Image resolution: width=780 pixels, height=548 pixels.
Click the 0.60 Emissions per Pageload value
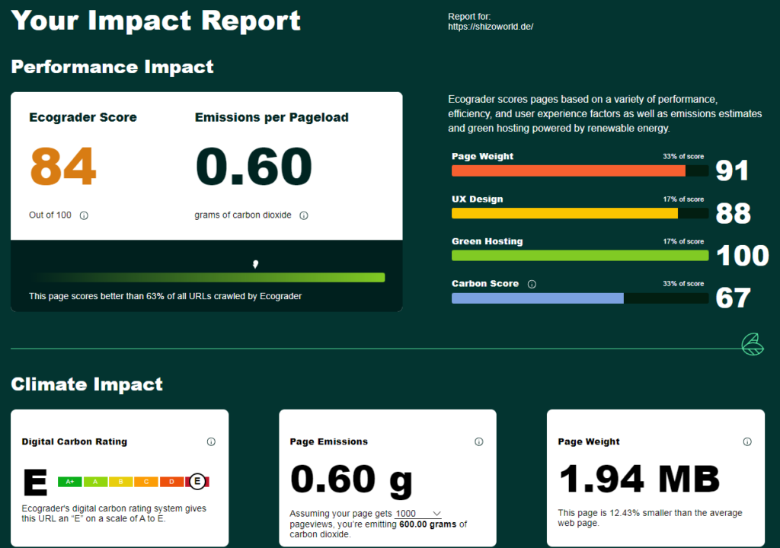[254, 166]
